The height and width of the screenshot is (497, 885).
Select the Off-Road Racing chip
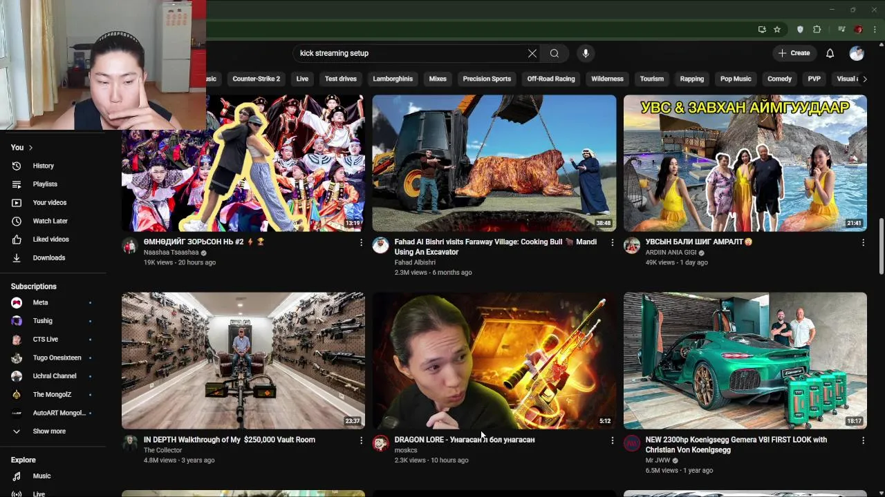click(551, 79)
